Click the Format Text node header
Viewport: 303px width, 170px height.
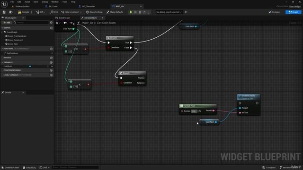198,106
